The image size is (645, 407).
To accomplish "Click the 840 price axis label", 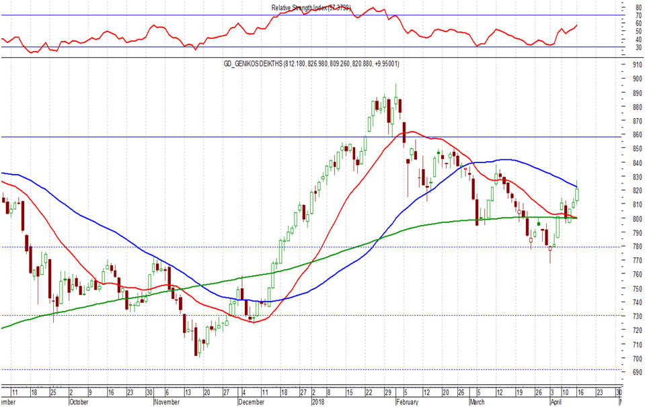I will (637, 163).
